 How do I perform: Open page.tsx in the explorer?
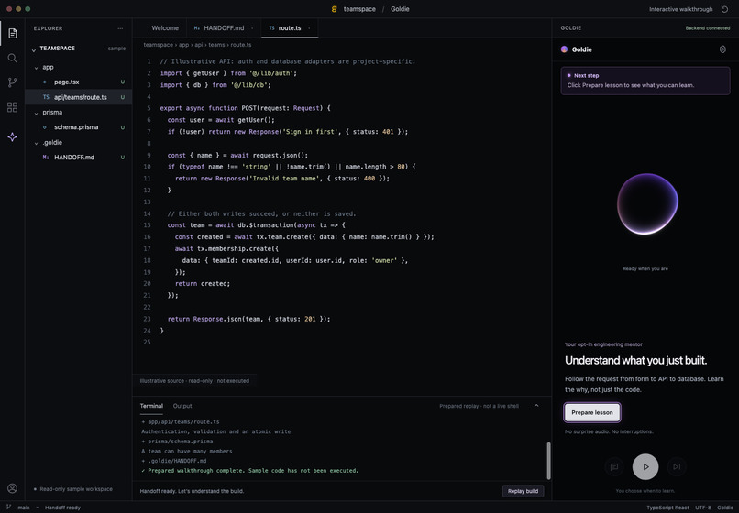point(78,82)
